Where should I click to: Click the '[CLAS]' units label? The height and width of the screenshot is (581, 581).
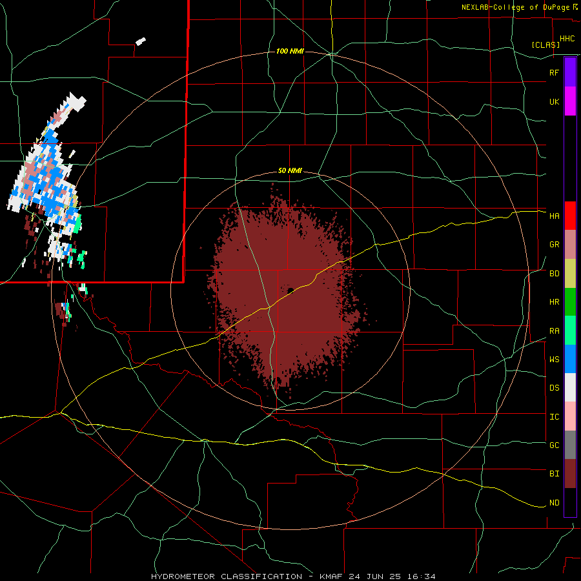545,45
